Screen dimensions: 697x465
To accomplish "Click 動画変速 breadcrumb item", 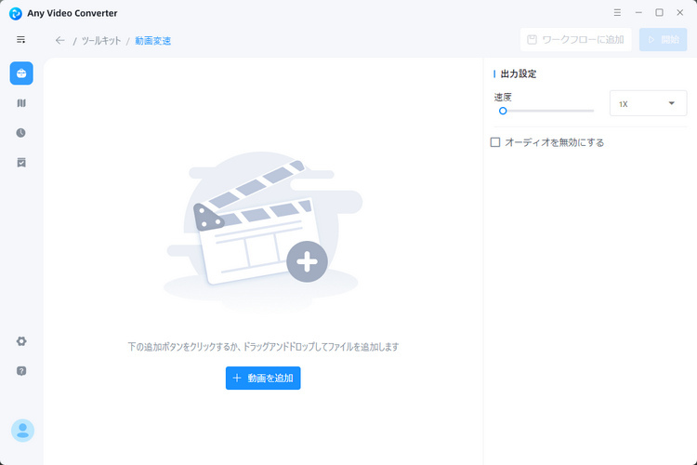I will (153, 41).
